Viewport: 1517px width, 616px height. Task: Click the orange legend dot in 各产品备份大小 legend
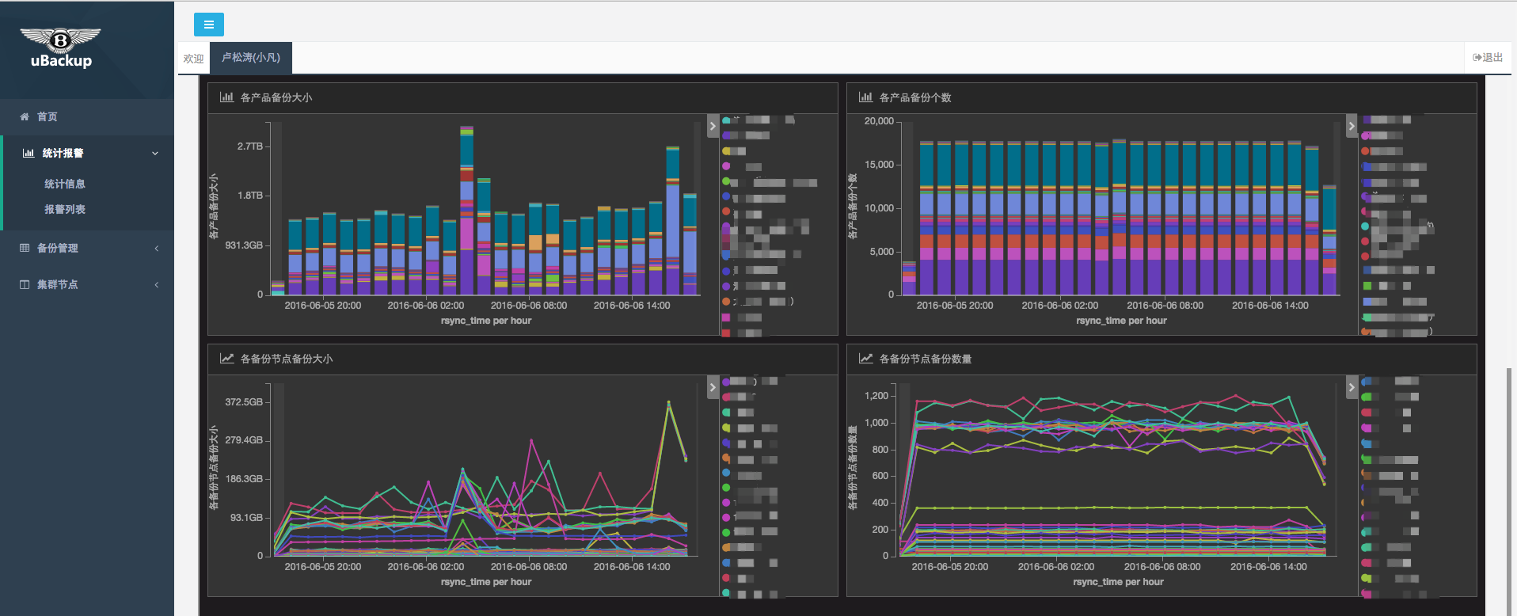coord(726,302)
